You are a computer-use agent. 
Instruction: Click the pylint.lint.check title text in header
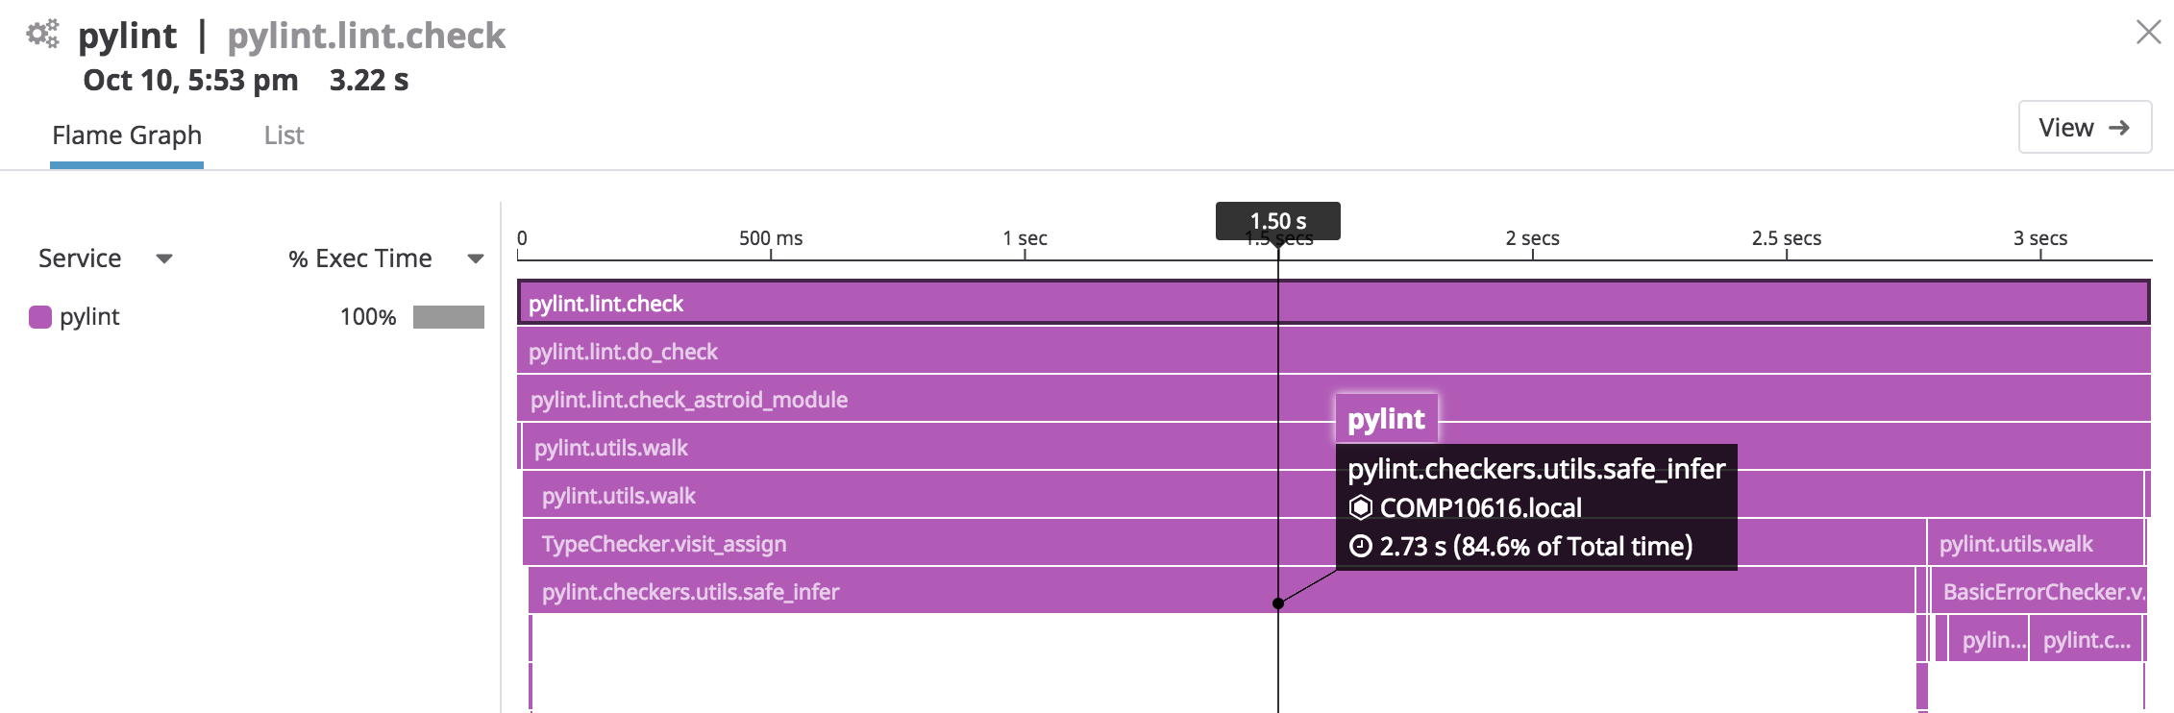(366, 36)
